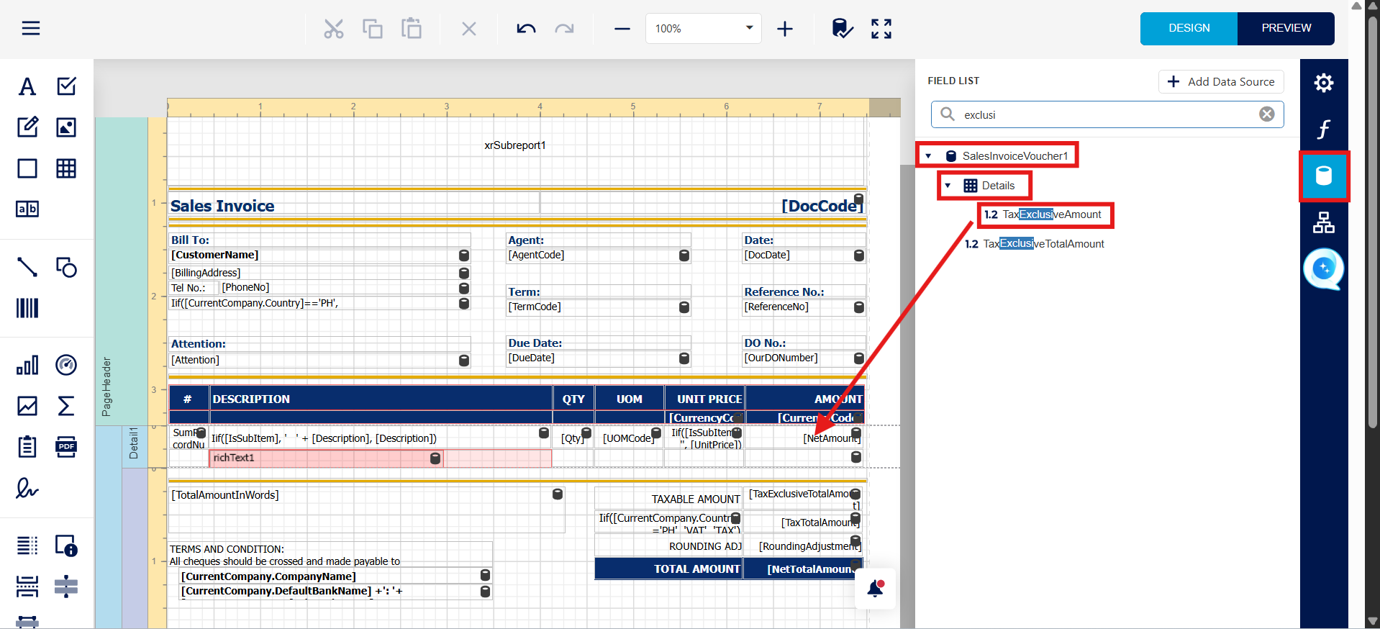The image size is (1380, 629).
Task: Toggle full screen mode
Action: coord(881,29)
